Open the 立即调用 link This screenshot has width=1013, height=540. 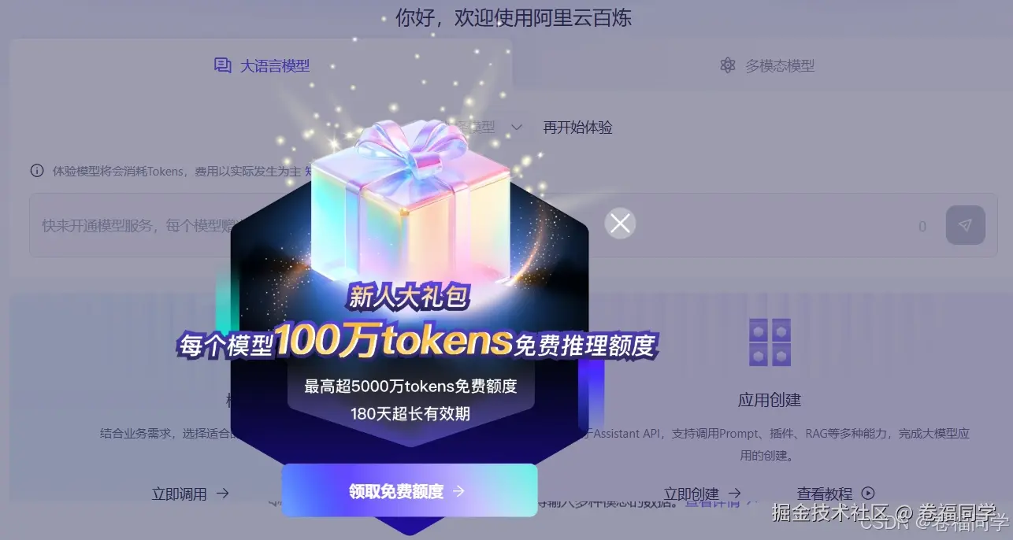(180, 494)
